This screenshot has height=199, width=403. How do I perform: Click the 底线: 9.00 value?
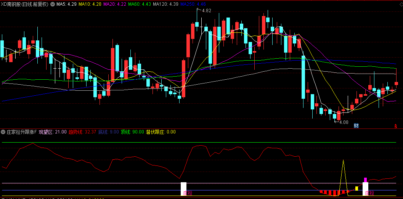tap(109, 132)
